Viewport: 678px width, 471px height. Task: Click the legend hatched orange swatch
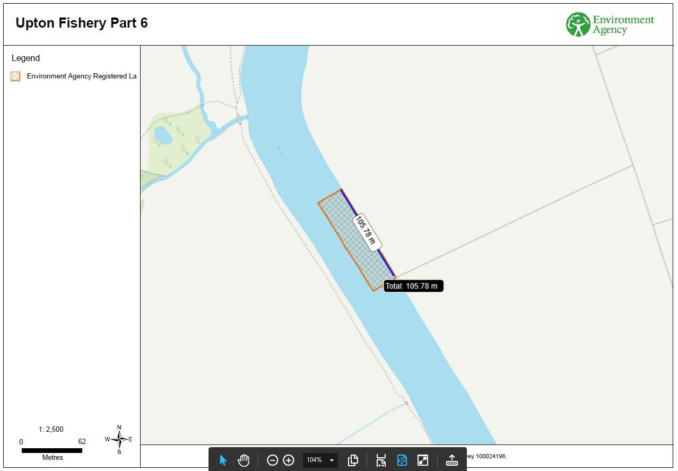(x=15, y=76)
